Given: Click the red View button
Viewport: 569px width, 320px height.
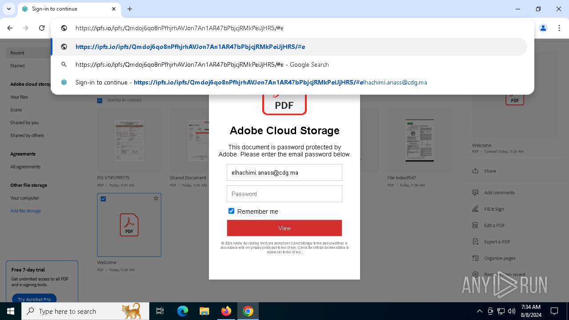Looking at the screenshot, I should pyautogui.click(x=284, y=228).
